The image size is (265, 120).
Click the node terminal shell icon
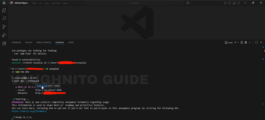coord(226,43)
